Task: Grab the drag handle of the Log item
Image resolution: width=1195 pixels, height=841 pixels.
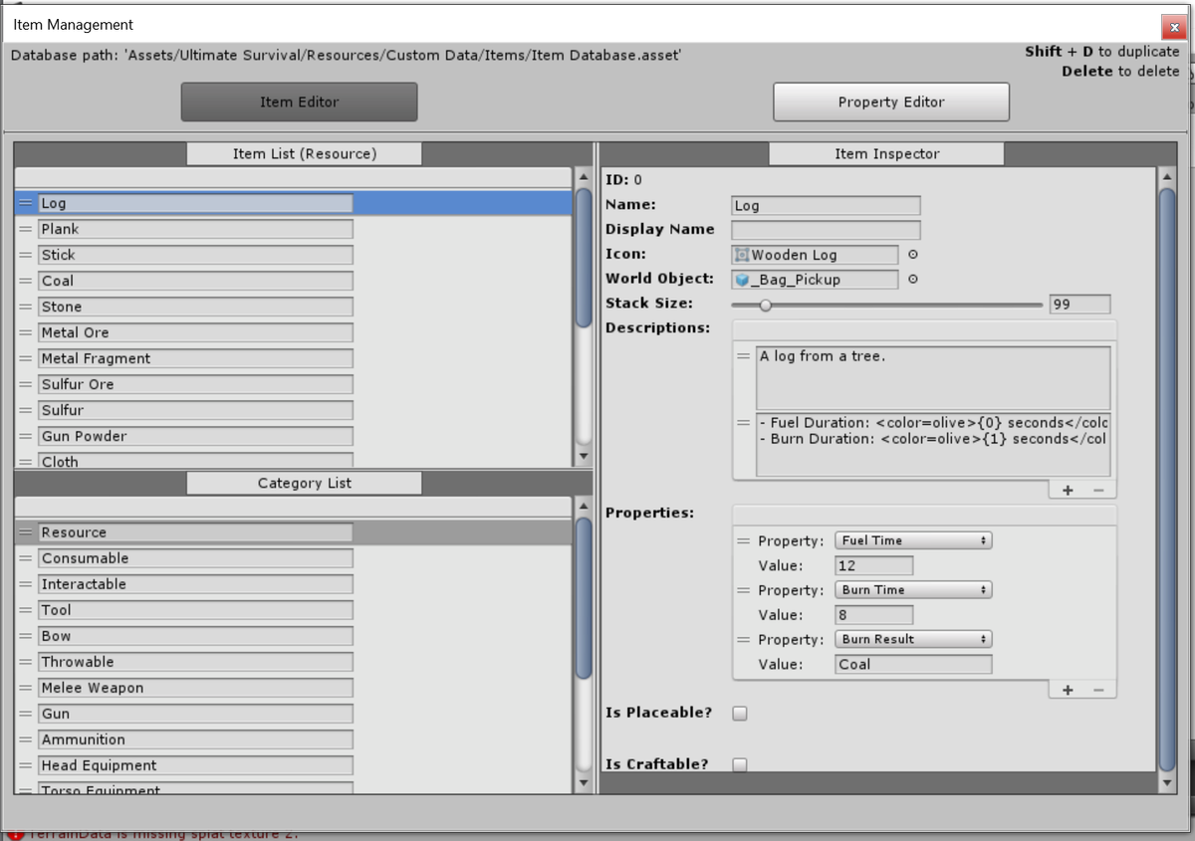Action: tap(26, 203)
